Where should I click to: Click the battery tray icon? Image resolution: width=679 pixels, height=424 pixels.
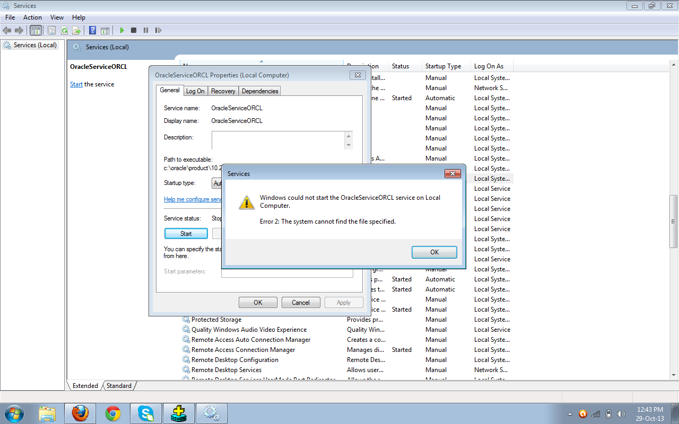(x=609, y=414)
